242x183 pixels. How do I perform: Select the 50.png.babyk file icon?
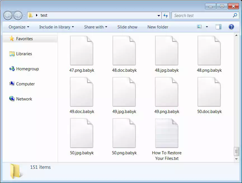coord(124,133)
